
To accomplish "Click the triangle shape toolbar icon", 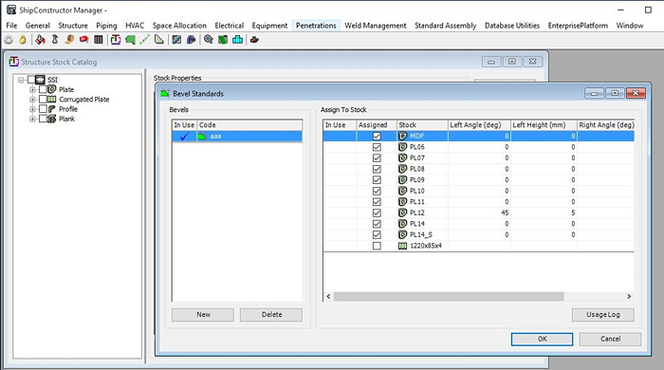I will point(159,40).
